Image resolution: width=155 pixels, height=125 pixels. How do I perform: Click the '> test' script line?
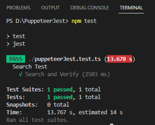[x=16, y=36]
